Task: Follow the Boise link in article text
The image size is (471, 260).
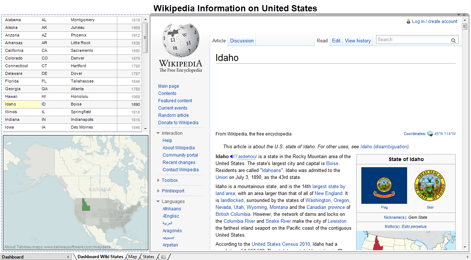Action: pos(332,164)
